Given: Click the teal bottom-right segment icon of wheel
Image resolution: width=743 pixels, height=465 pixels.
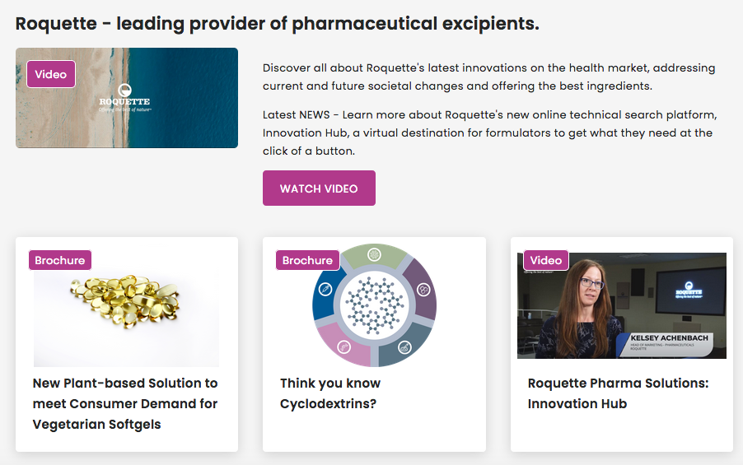Looking at the screenshot, I should [x=404, y=347].
